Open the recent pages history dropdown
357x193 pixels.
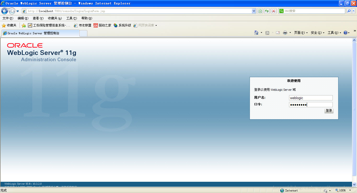point(18,11)
